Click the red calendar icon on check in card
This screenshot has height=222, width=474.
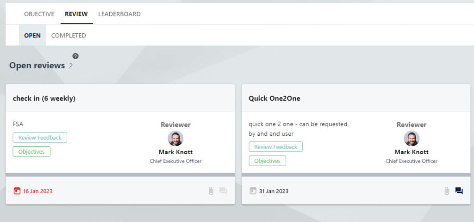pyautogui.click(x=17, y=191)
